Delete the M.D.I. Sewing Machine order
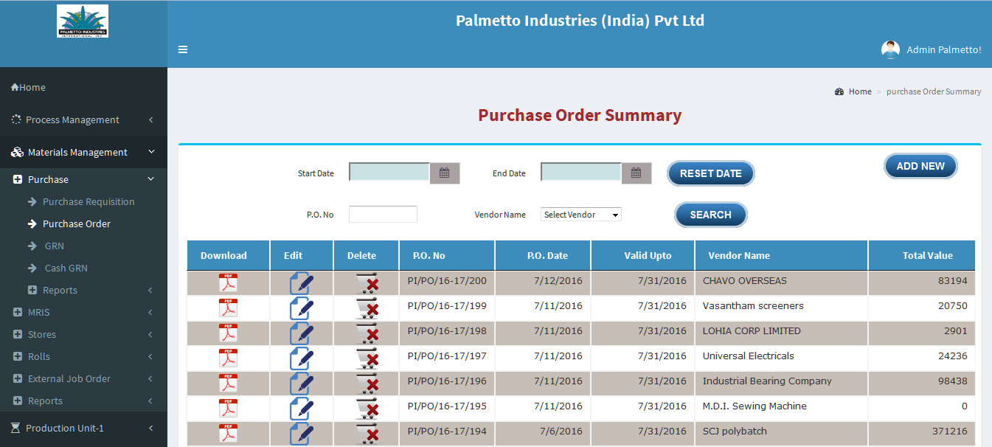992x447 pixels. 367,409
